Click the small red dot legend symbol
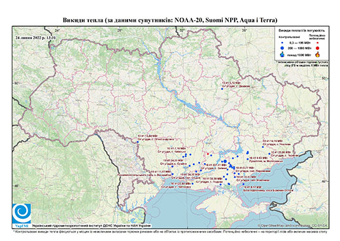 pyautogui.click(x=317, y=43)
